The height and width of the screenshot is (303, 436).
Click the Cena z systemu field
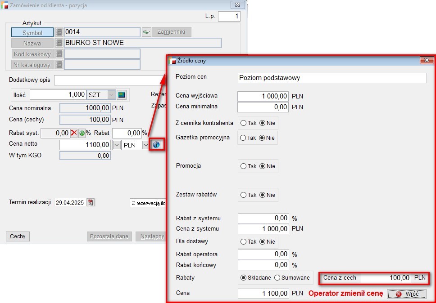point(263,229)
